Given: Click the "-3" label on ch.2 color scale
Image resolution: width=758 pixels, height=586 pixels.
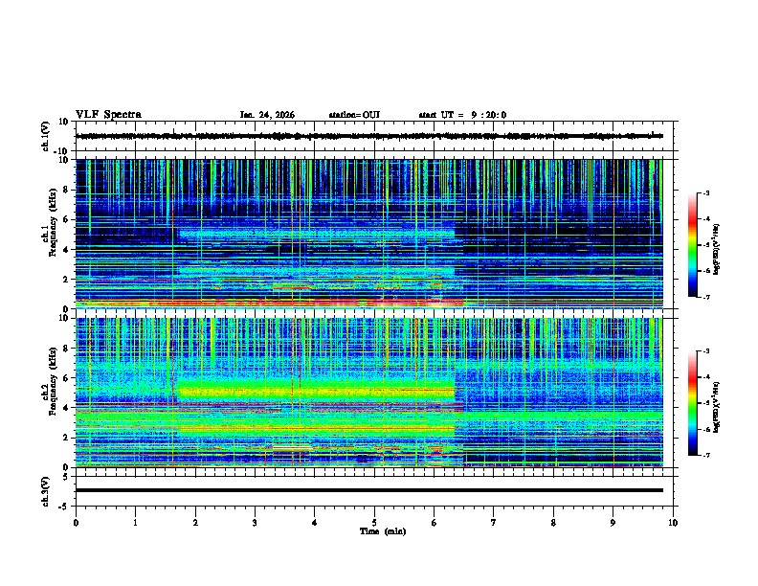Looking at the screenshot, I should (x=706, y=351).
